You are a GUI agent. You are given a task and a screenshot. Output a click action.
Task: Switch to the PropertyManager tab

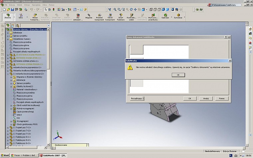13,26
